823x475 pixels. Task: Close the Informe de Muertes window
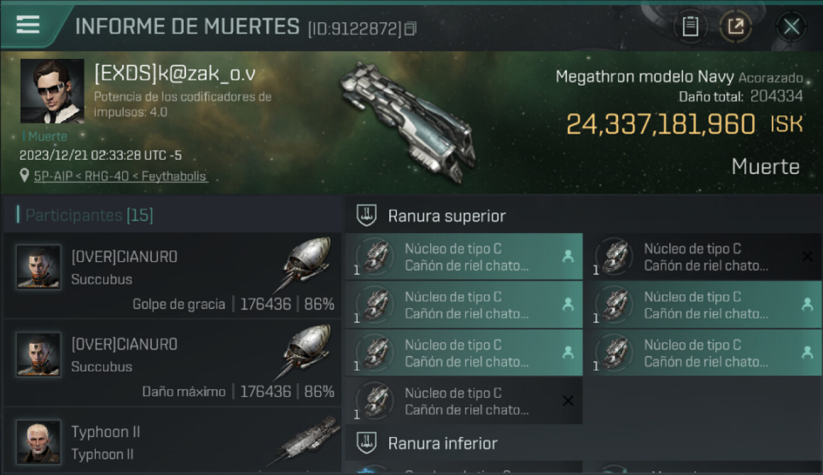click(x=791, y=27)
